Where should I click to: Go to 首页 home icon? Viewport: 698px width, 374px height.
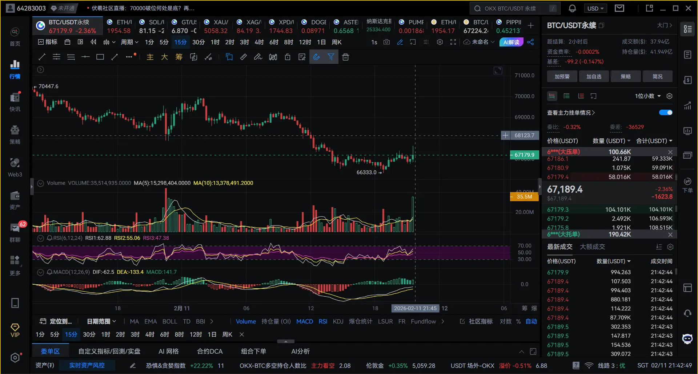click(x=15, y=37)
